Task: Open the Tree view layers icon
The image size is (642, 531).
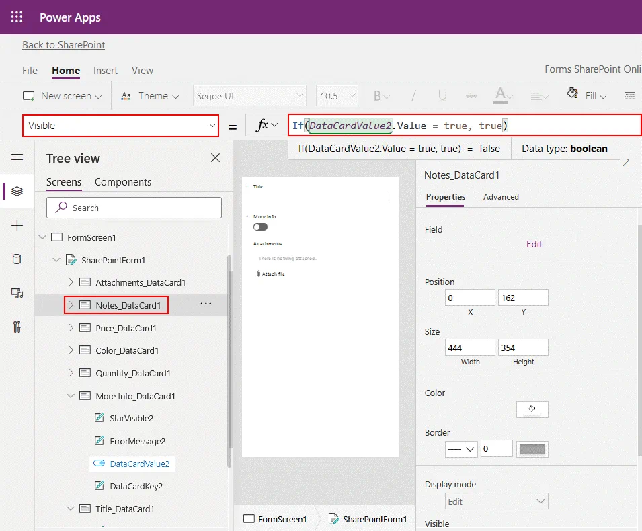Action: pyautogui.click(x=17, y=191)
